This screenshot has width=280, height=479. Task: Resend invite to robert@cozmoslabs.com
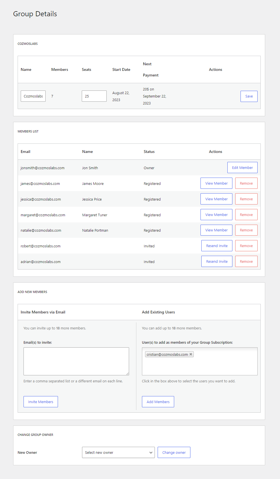point(217,246)
